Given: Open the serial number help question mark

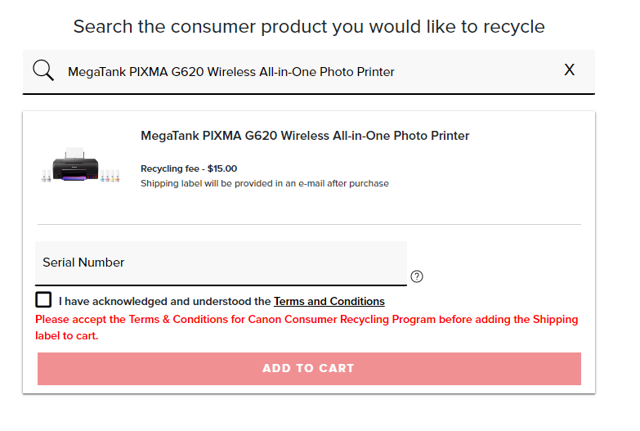Looking at the screenshot, I should click(x=417, y=276).
